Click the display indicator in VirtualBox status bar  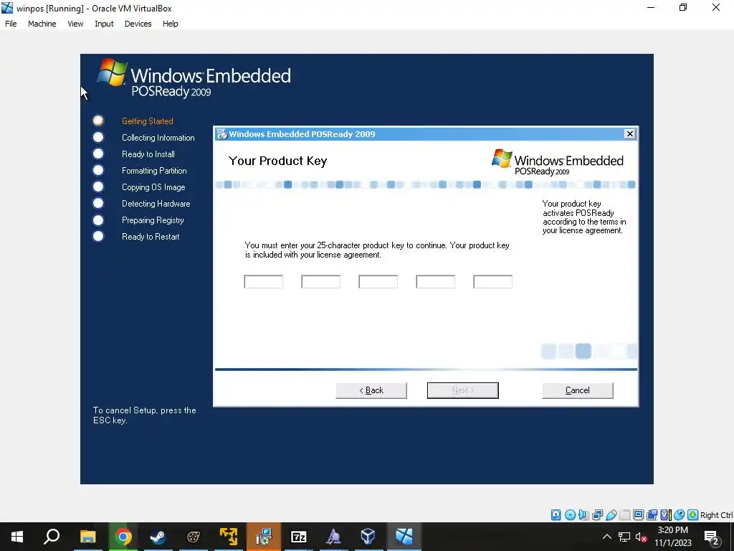click(x=638, y=515)
